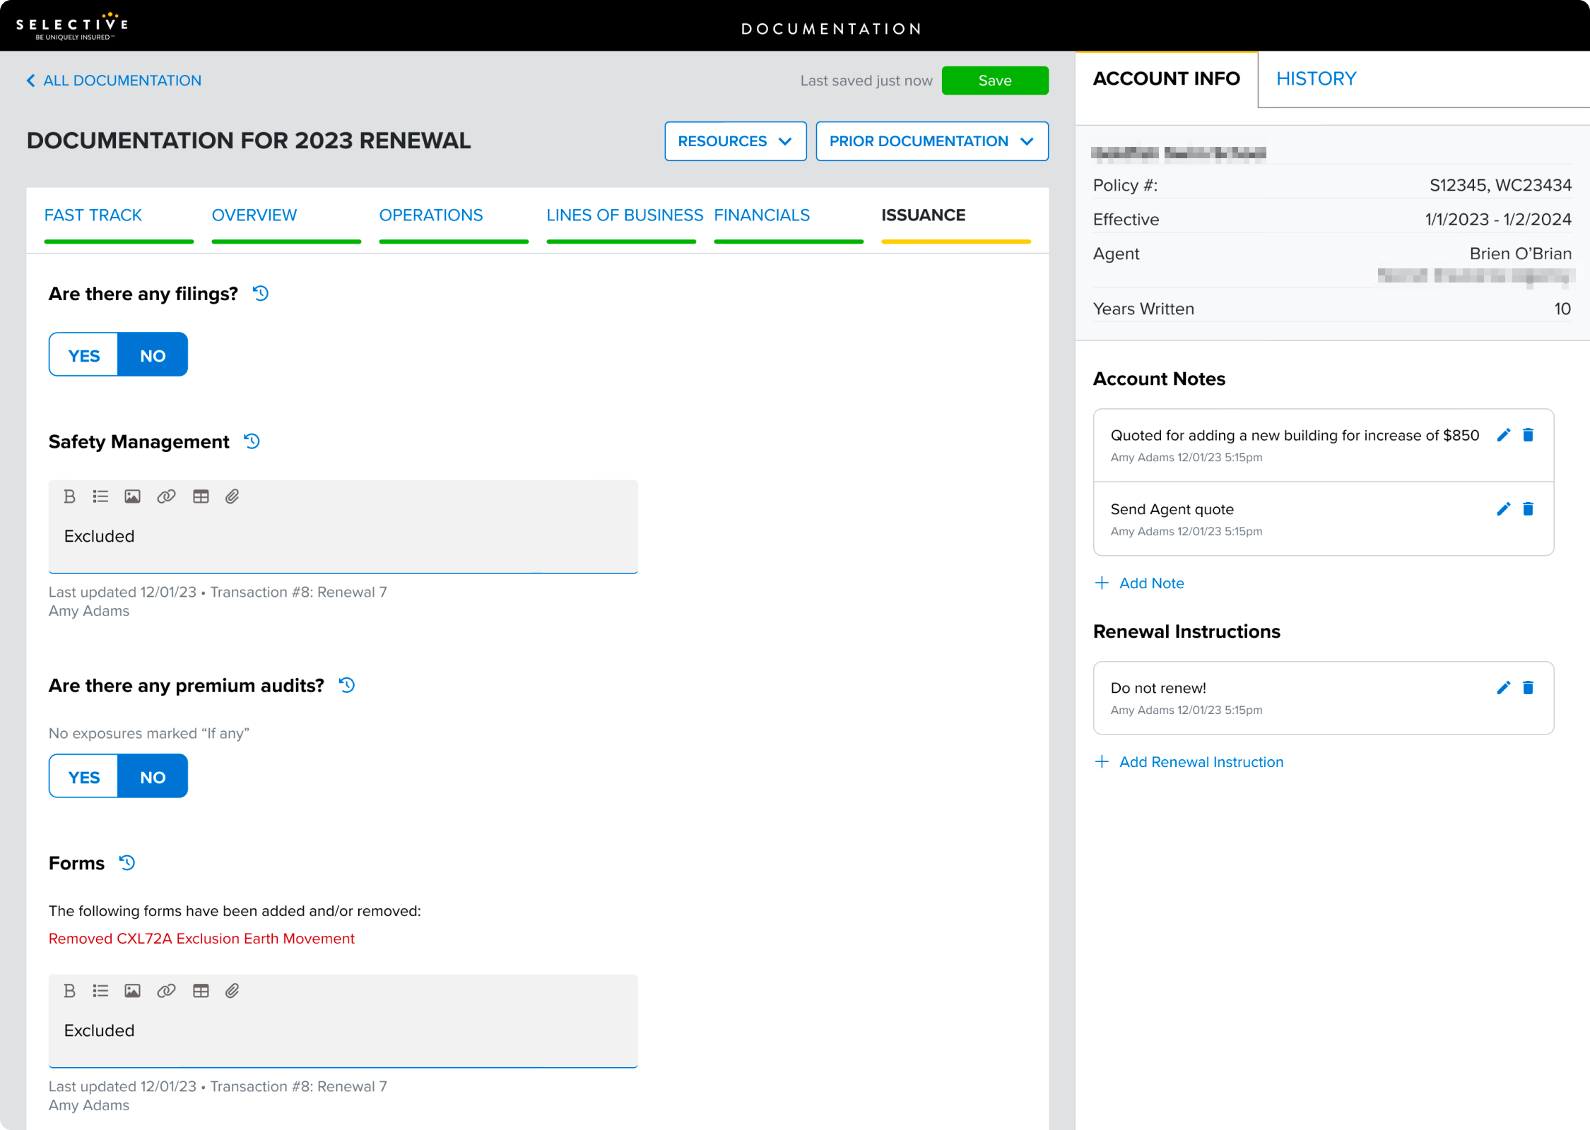1590x1130 pixels.
Task: Toggle the YES button for Are there any filings
Action: pyautogui.click(x=83, y=355)
